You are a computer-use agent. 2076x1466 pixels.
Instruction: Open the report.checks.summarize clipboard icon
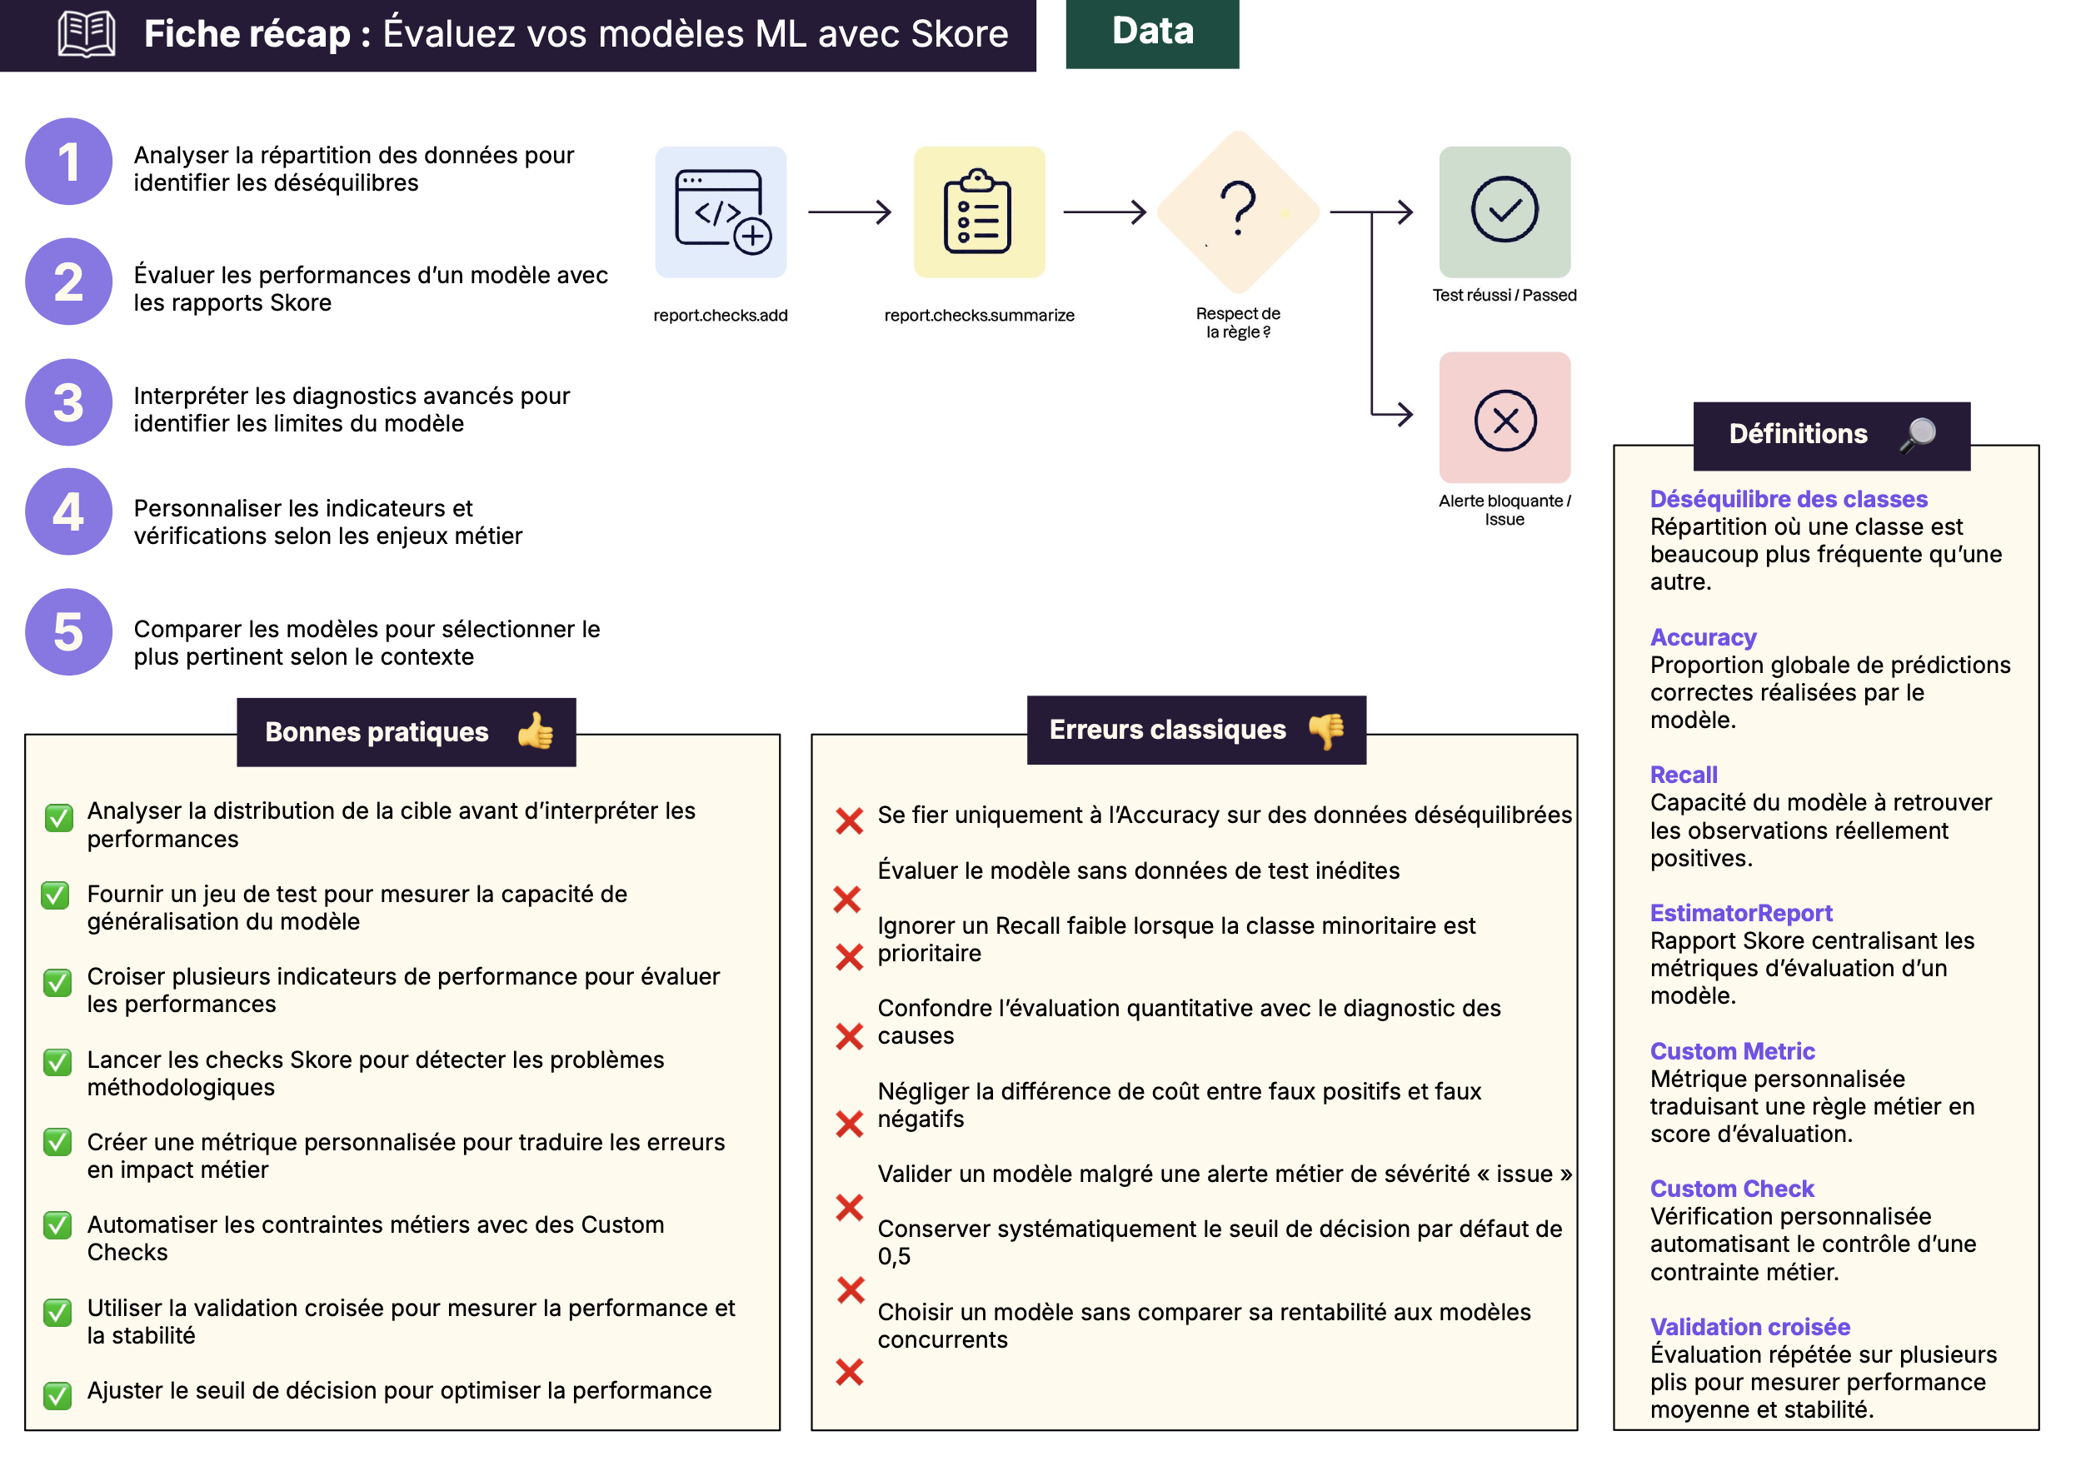[979, 212]
